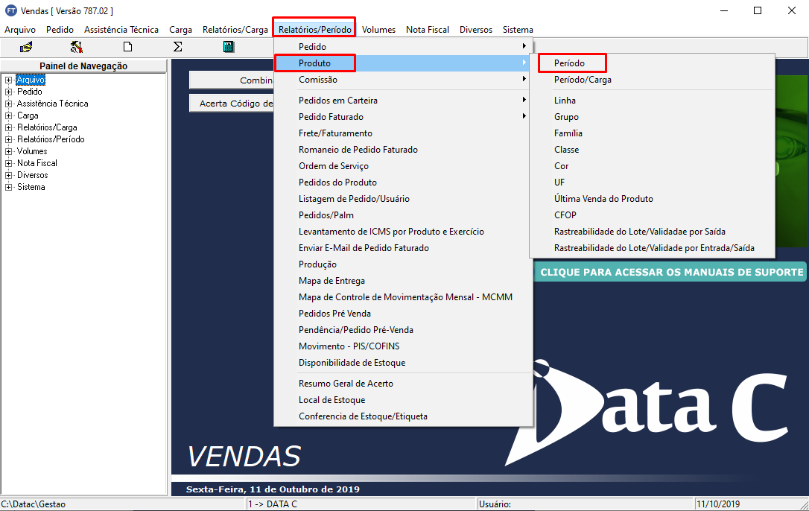Select Última Venda do Produto
The height and width of the screenshot is (511, 809).
pyautogui.click(x=652, y=199)
